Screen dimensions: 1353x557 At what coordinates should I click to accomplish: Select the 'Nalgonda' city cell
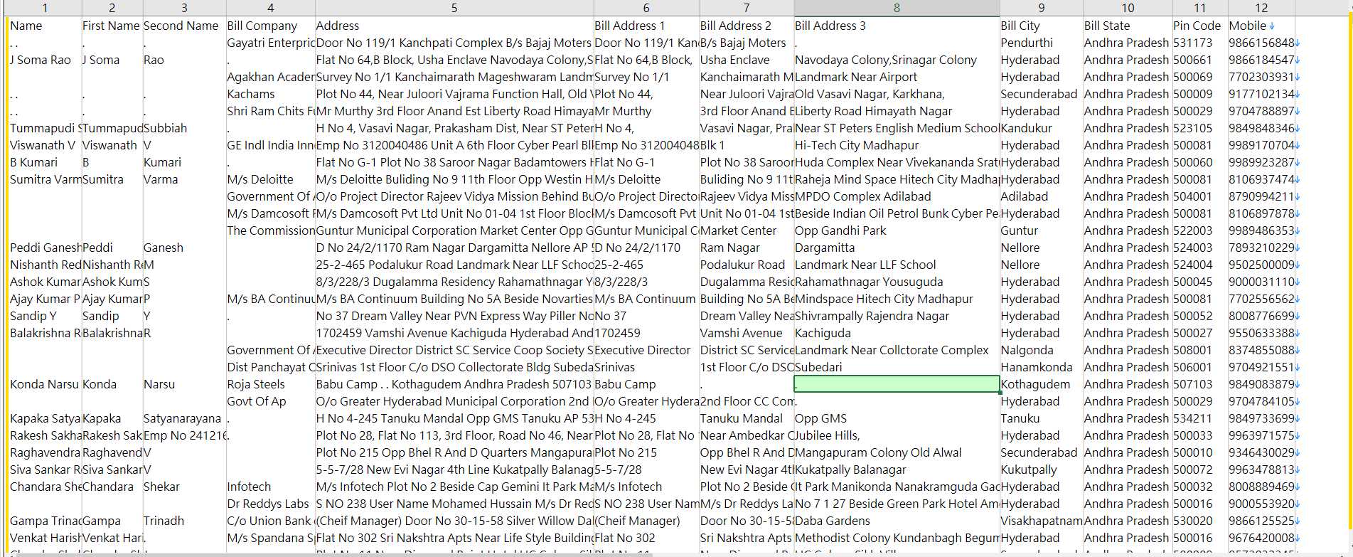(1042, 350)
